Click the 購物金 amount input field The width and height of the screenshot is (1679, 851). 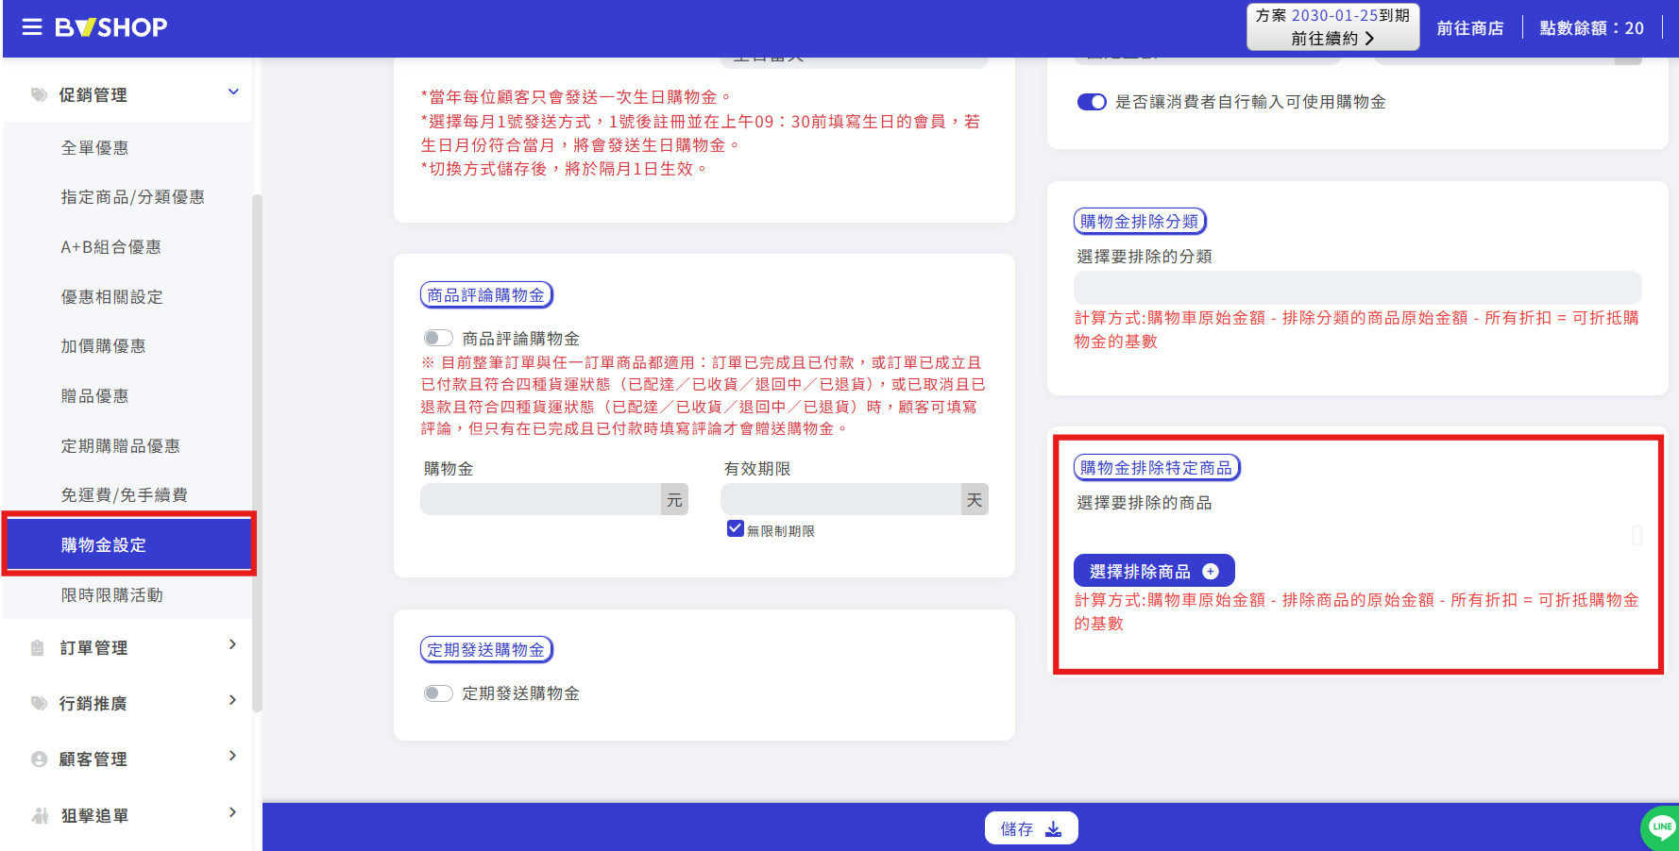tap(541, 499)
